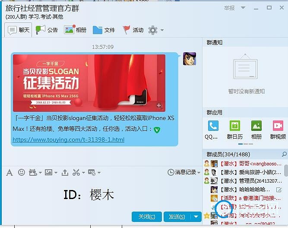This screenshot has height=228, width=288.
Task: Expand the screenshot scissors dropdown arrow
Action: (x=83, y=173)
